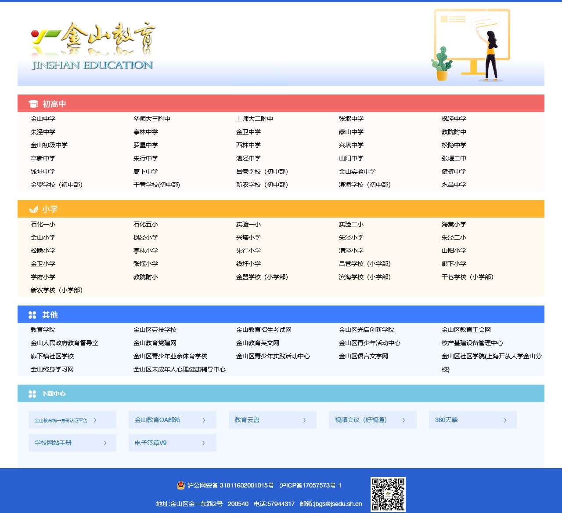562x513 pixels.
Task: Open 新农学校（小学部） link
Action: pos(57,290)
